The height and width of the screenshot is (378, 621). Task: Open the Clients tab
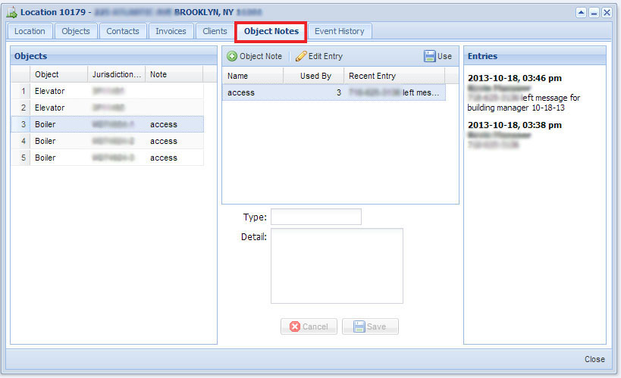[215, 31]
